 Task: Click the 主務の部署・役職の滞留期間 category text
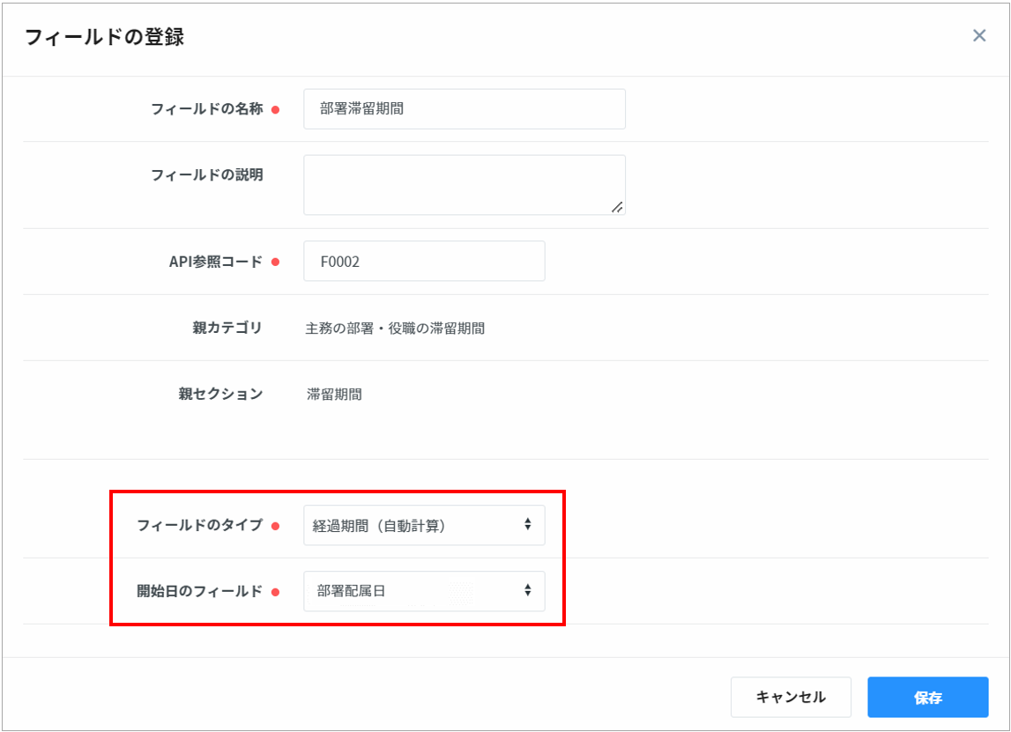click(395, 329)
